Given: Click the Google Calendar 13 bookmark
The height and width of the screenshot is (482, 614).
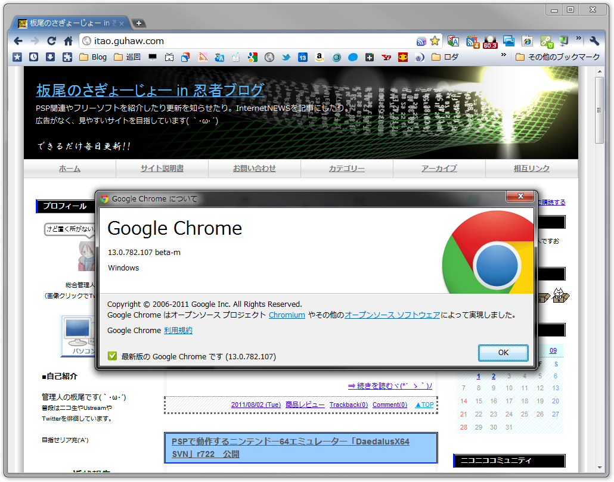Looking at the screenshot, I should tap(303, 58).
